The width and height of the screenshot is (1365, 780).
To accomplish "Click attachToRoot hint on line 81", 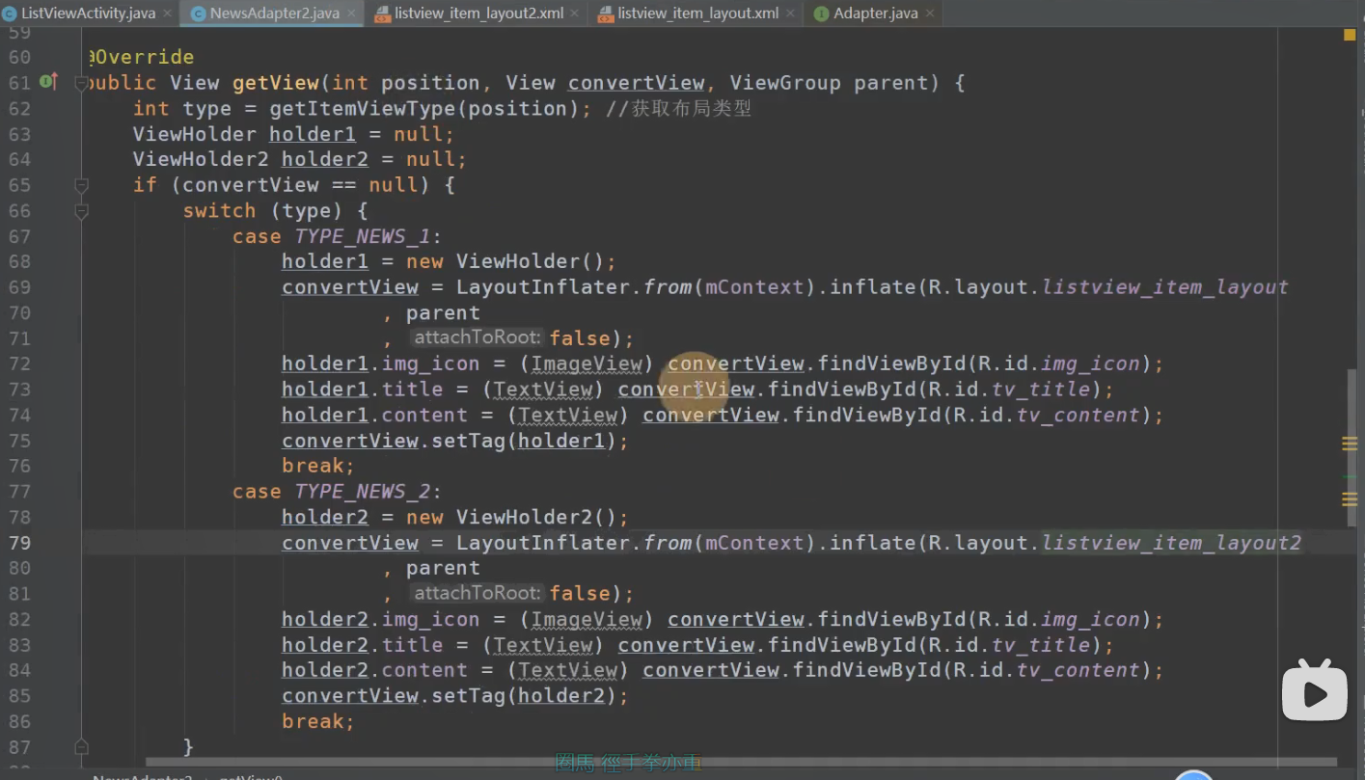I will 478,593.
